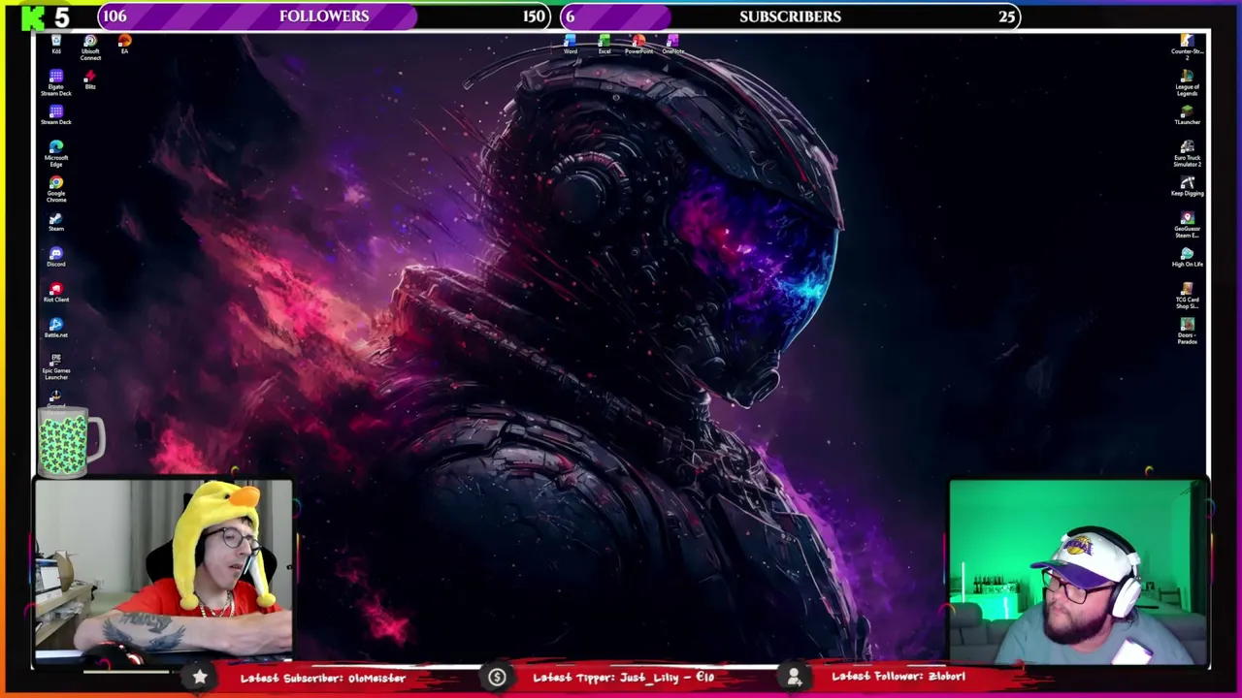Viewport: 1242px width, 698px height.
Task: Open the Discord desktop icon
Action: (56, 257)
